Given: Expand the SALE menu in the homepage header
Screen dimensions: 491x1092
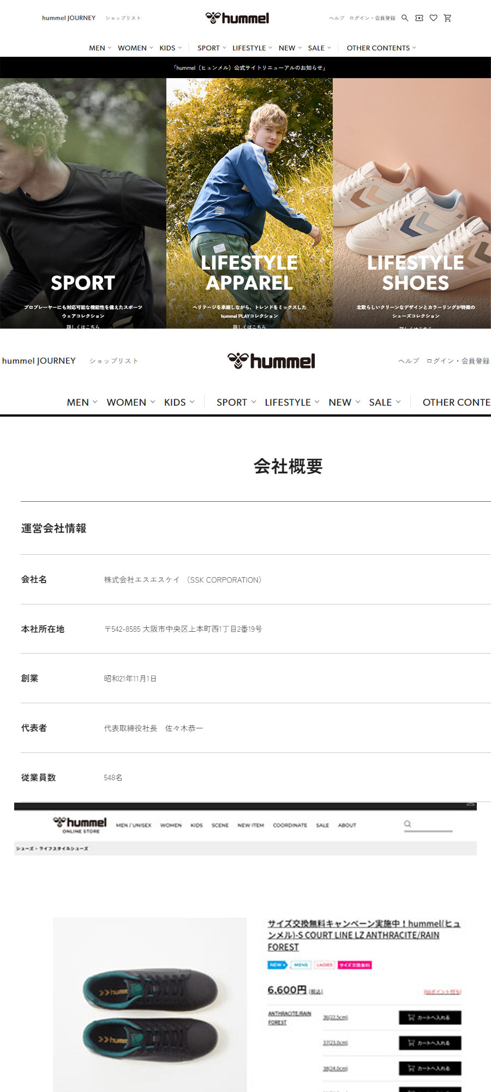Looking at the screenshot, I should point(319,48).
